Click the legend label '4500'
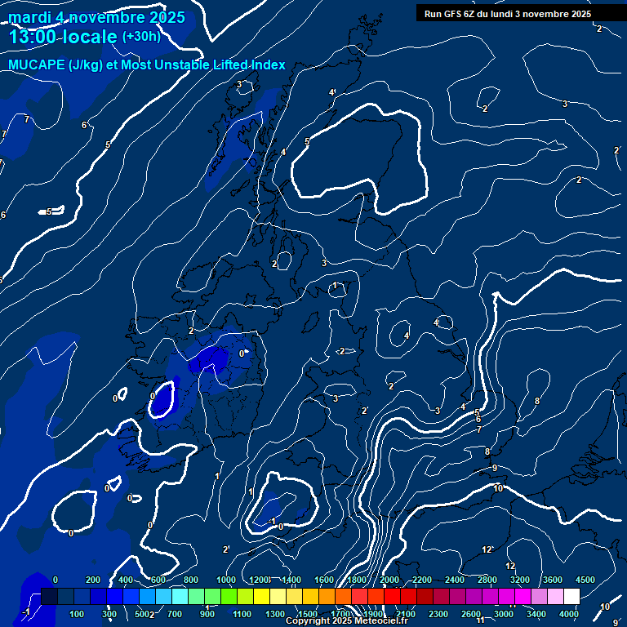Image resolution: width=627 pixels, height=627 pixels. [585, 580]
